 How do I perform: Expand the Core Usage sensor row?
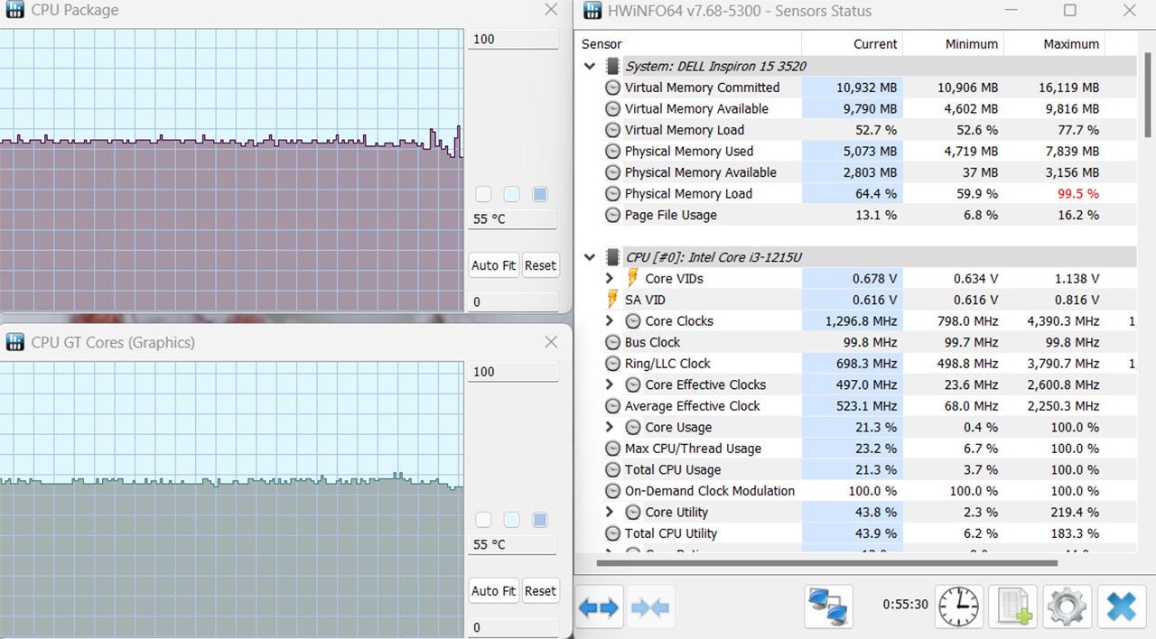pyautogui.click(x=611, y=427)
